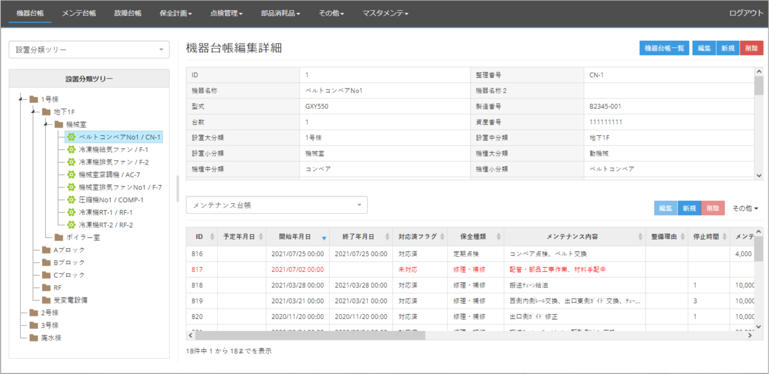This screenshot has height=374, width=769.
Task: Select the red row with ID 817
Action: click(366, 270)
